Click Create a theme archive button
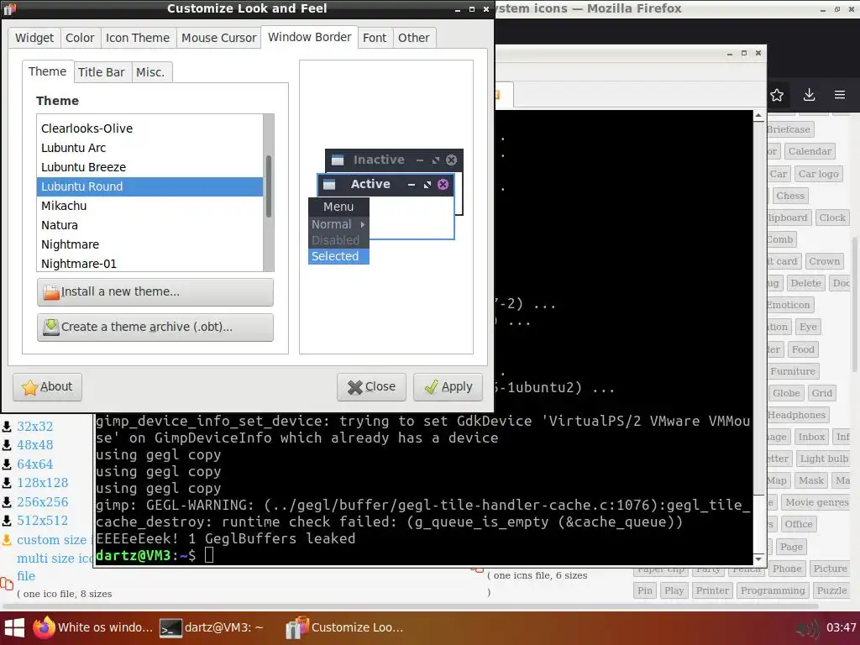 [155, 327]
